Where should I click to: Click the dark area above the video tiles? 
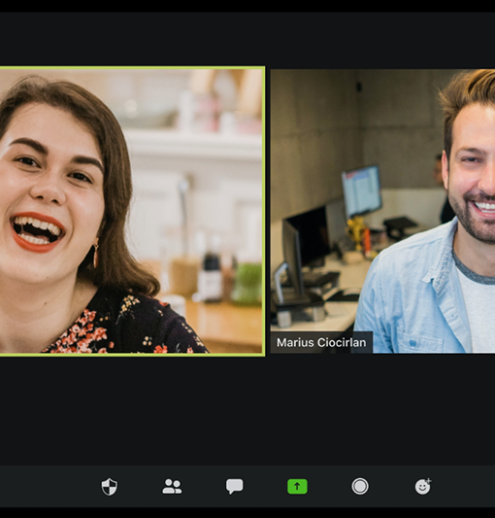247,39
